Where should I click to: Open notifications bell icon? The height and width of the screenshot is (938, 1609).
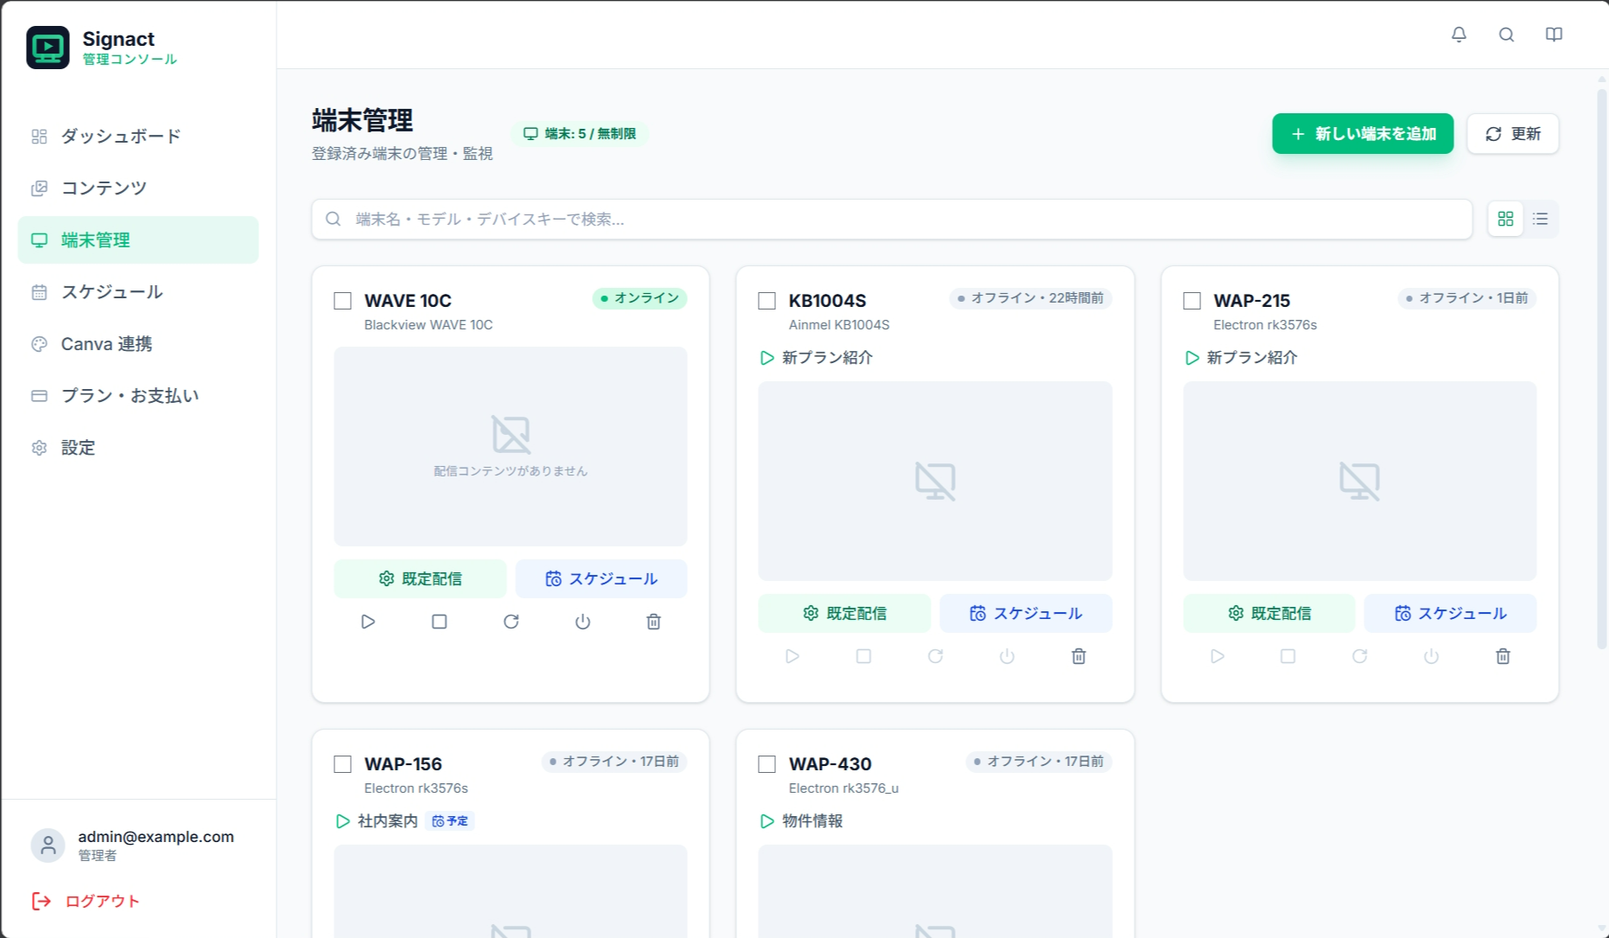(1459, 35)
